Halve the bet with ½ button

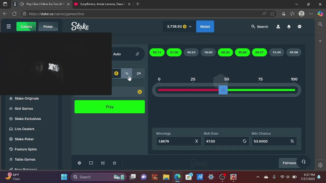pyautogui.click(x=127, y=73)
